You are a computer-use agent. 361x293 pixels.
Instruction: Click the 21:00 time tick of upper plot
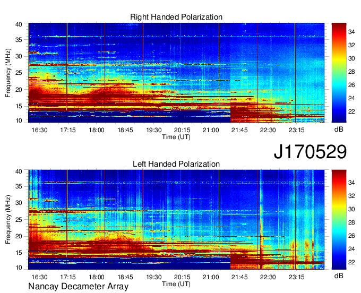(x=211, y=130)
